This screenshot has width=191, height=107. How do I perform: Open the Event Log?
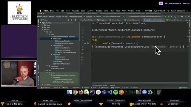click(183, 88)
